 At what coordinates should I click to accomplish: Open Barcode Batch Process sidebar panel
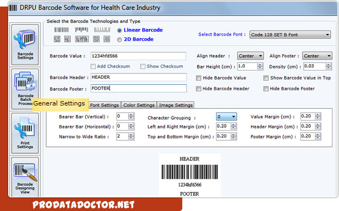[x=25, y=89]
